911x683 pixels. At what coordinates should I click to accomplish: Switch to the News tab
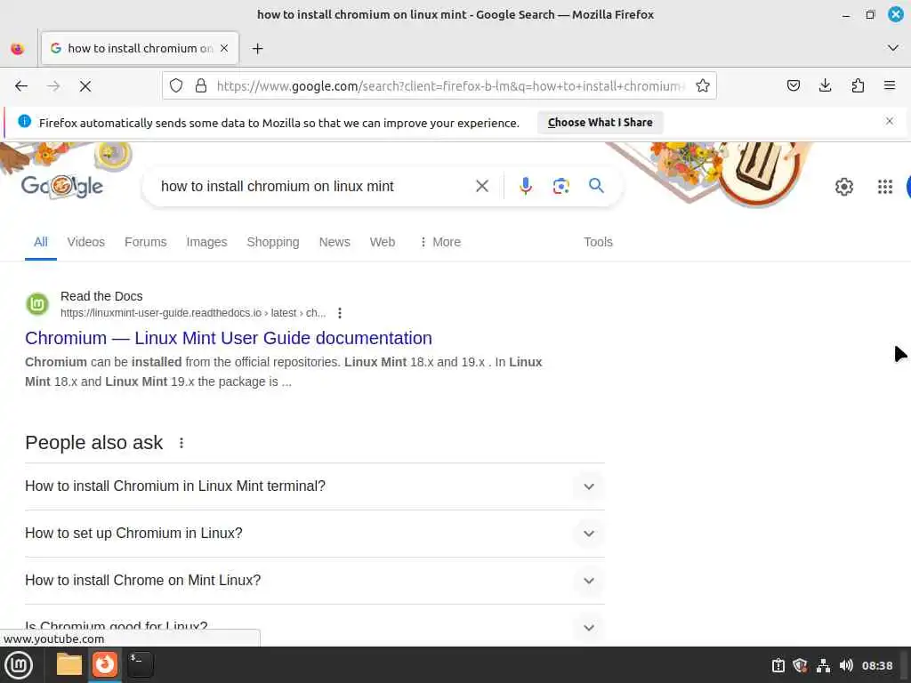(335, 242)
